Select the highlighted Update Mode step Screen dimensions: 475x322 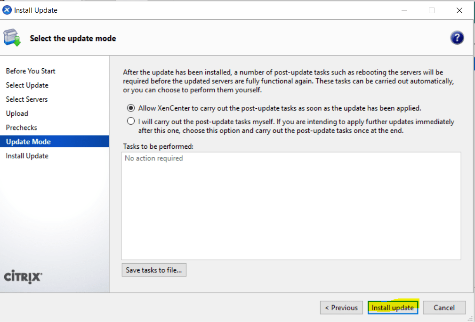(x=28, y=142)
